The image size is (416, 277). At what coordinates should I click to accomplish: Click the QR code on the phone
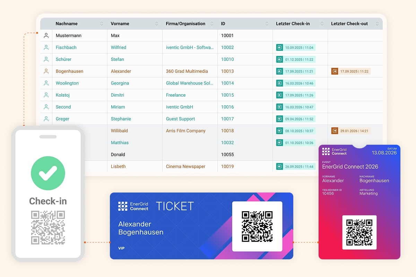point(48,227)
